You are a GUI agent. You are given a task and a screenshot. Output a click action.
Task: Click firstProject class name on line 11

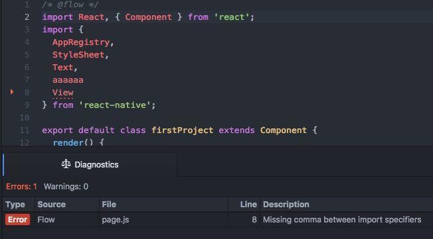coord(182,130)
